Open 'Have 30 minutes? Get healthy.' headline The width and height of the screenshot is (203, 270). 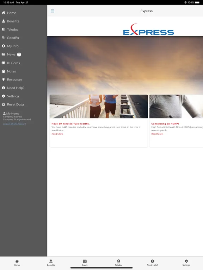[70, 124]
